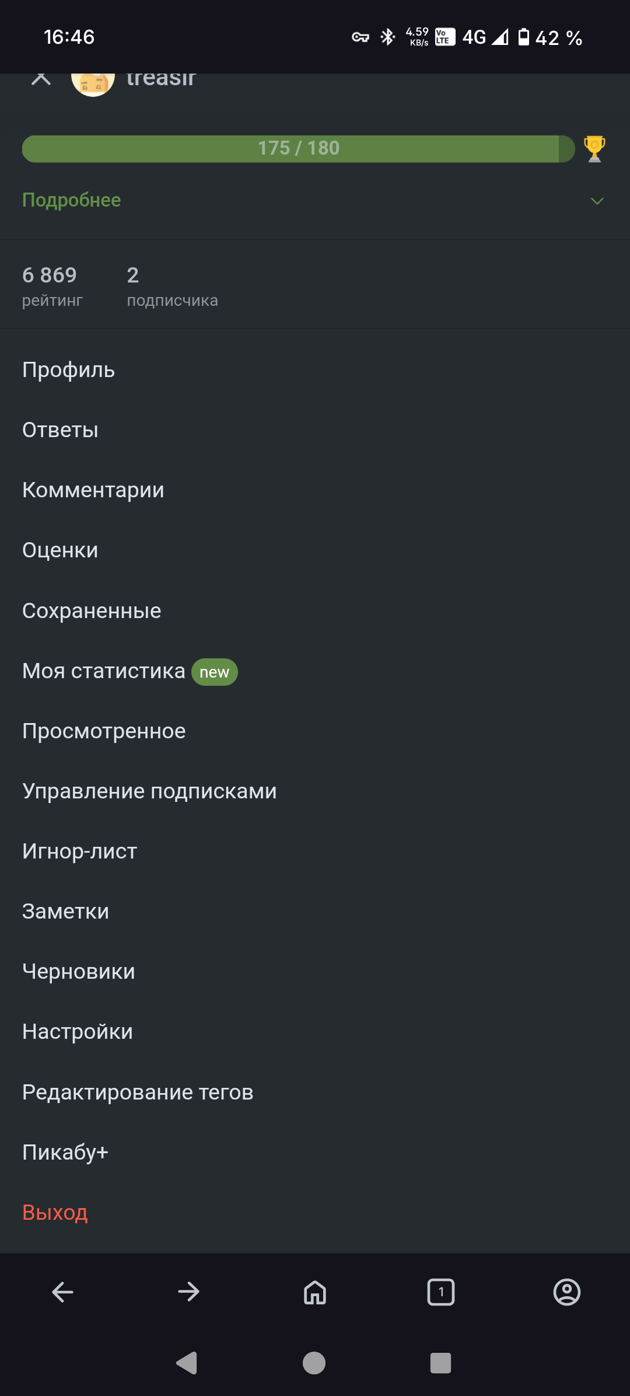Open Профиль menu item
630x1396 pixels.
[x=69, y=370]
